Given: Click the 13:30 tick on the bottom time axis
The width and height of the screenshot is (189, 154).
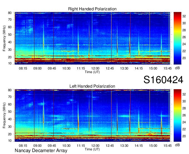Looking at the screenshot, I should point(124,146).
